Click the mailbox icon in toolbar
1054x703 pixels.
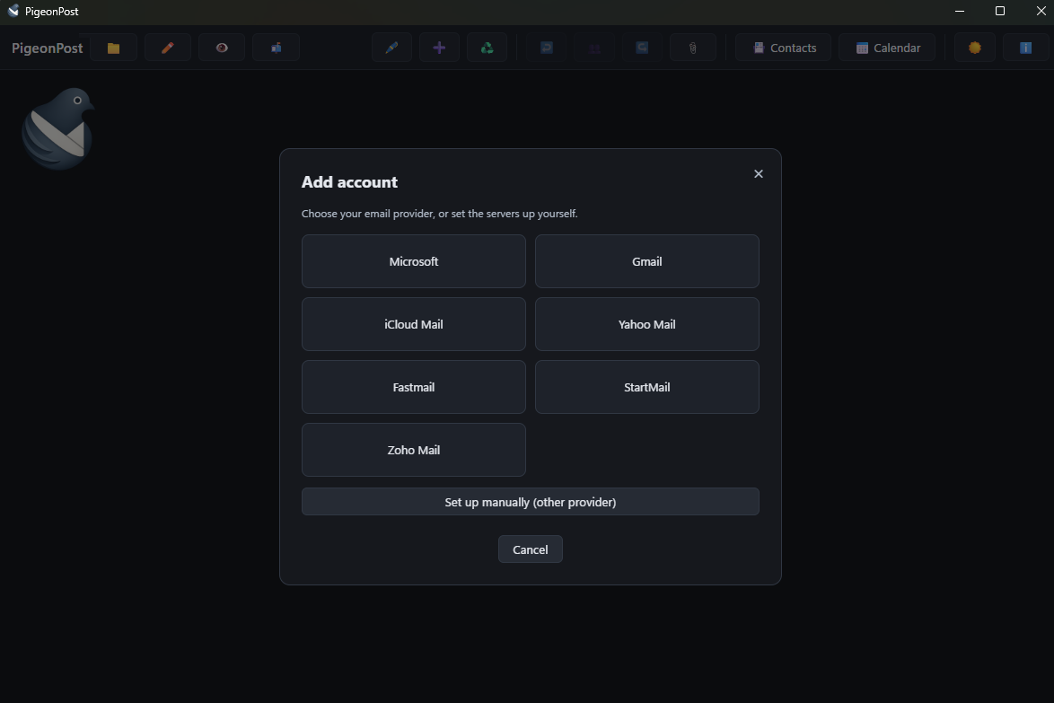tap(276, 48)
